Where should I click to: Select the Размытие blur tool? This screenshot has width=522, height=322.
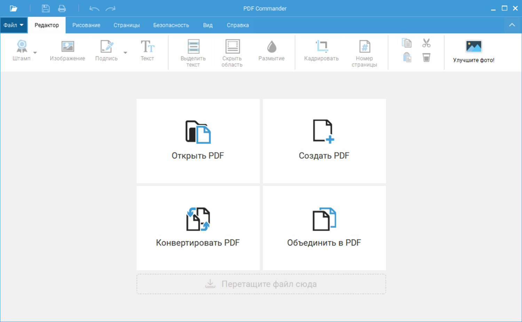pyautogui.click(x=271, y=51)
